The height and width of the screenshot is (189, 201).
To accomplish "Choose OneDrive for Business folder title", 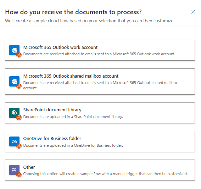I will coord(52,139).
